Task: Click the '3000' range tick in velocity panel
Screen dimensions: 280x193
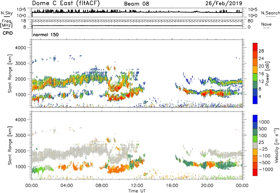Action: tap(21, 135)
